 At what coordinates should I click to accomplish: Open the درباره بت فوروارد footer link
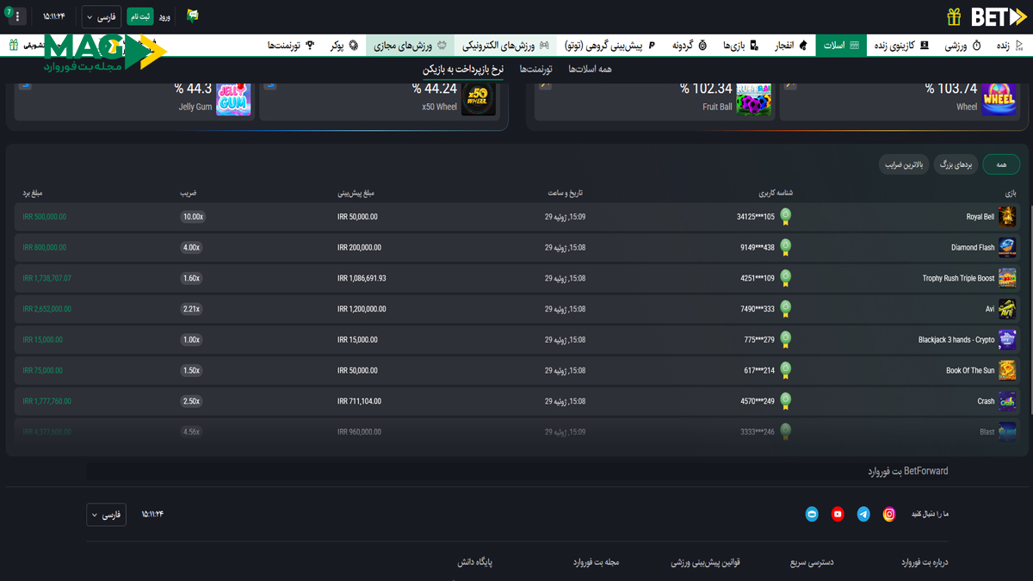click(924, 562)
